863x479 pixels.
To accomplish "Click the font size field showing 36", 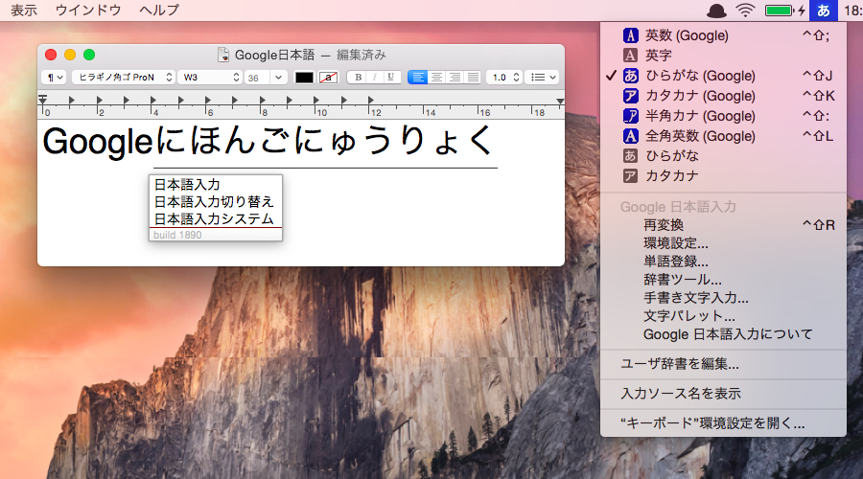I will 258,78.
